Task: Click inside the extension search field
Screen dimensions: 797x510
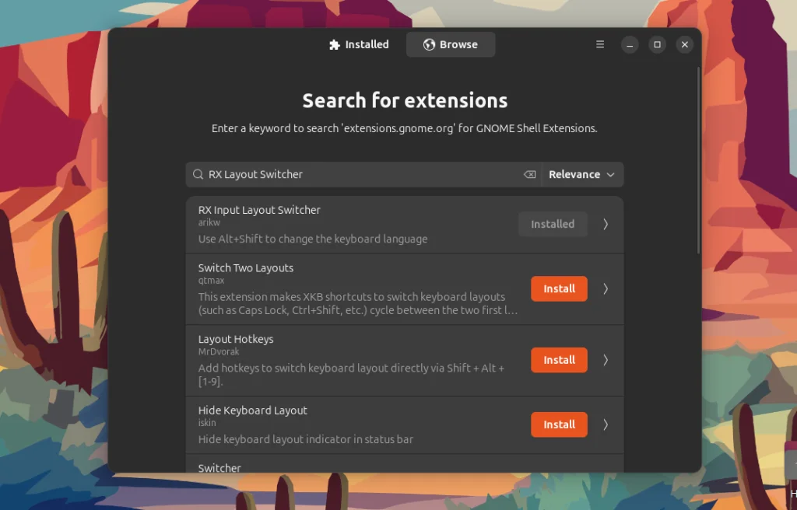Action: [x=350, y=174]
